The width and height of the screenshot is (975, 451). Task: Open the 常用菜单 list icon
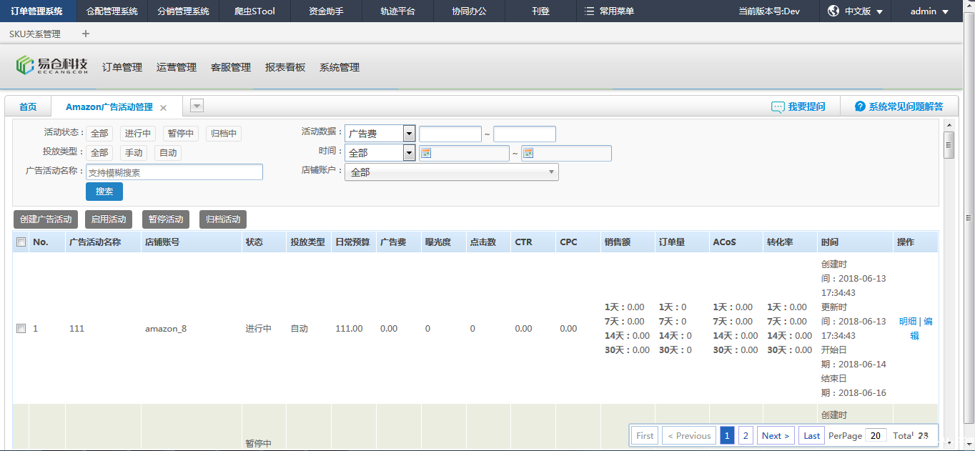pyautogui.click(x=589, y=11)
